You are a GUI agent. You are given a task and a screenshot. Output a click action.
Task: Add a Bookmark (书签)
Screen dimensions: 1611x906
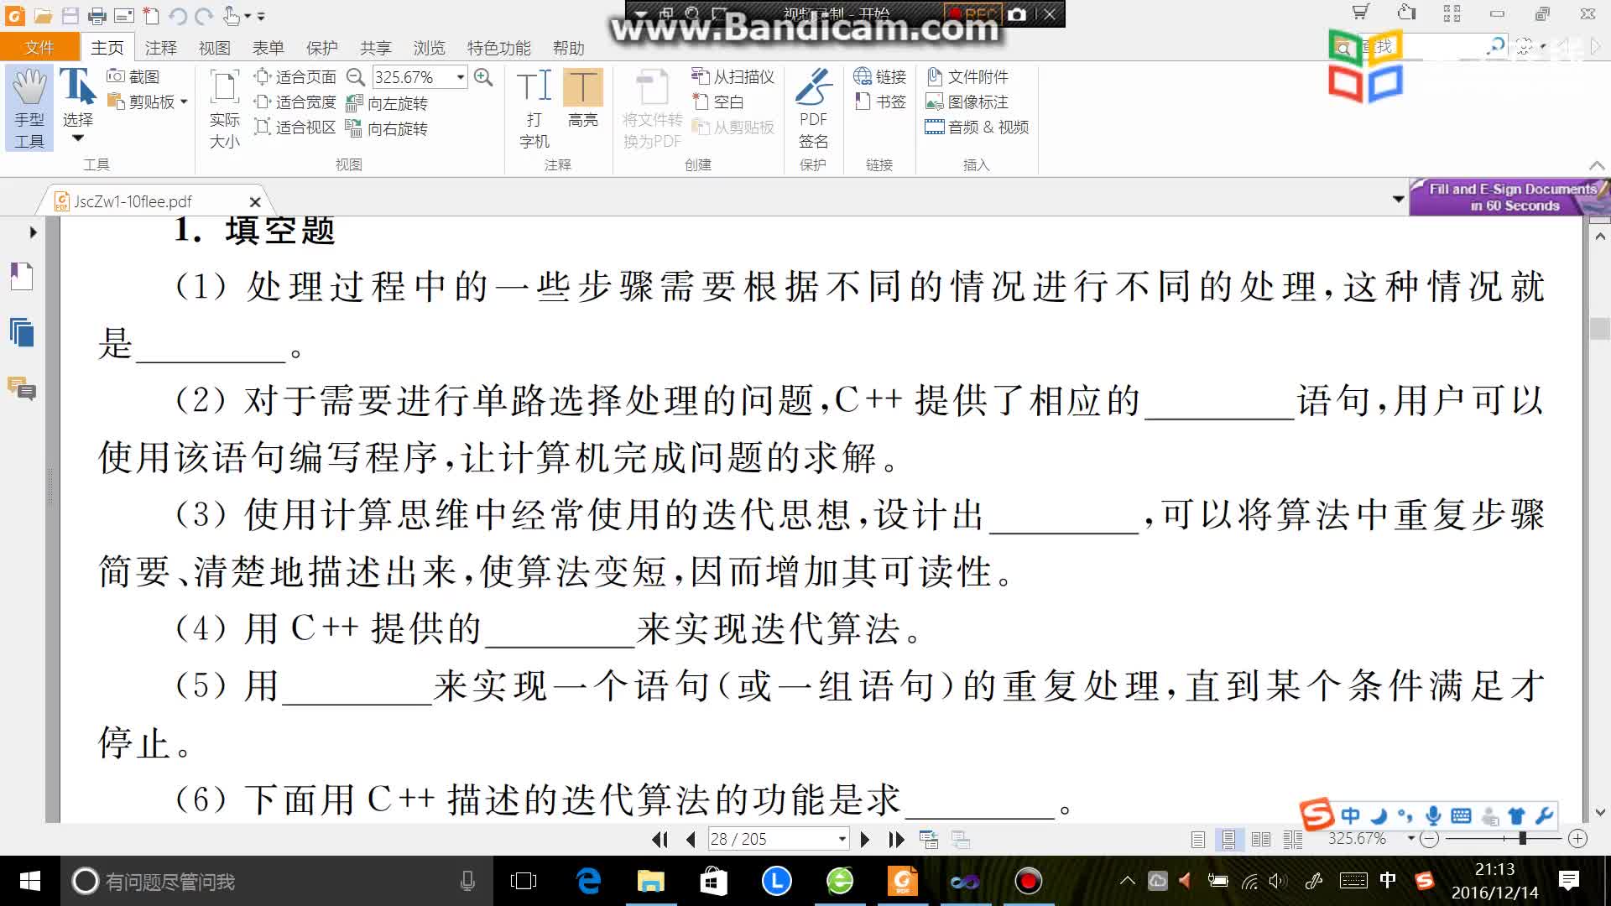click(879, 102)
